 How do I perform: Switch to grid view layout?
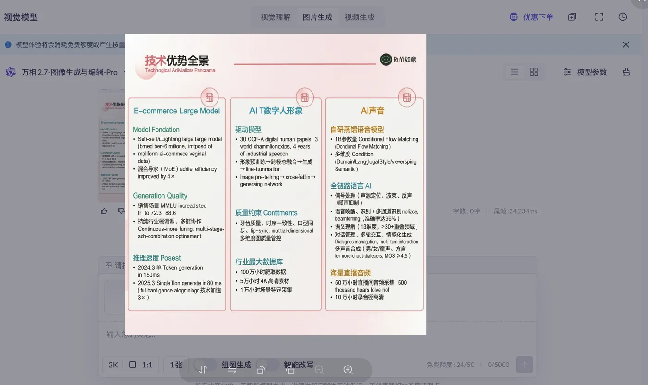coord(534,72)
